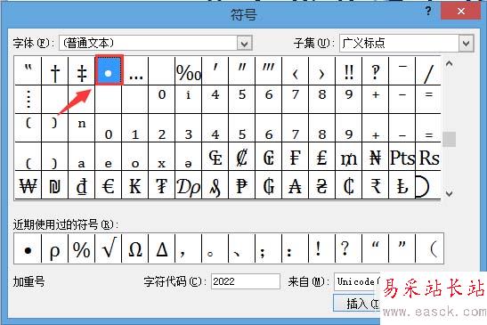
Task: Open help via the question mark button
Action: click(x=428, y=12)
